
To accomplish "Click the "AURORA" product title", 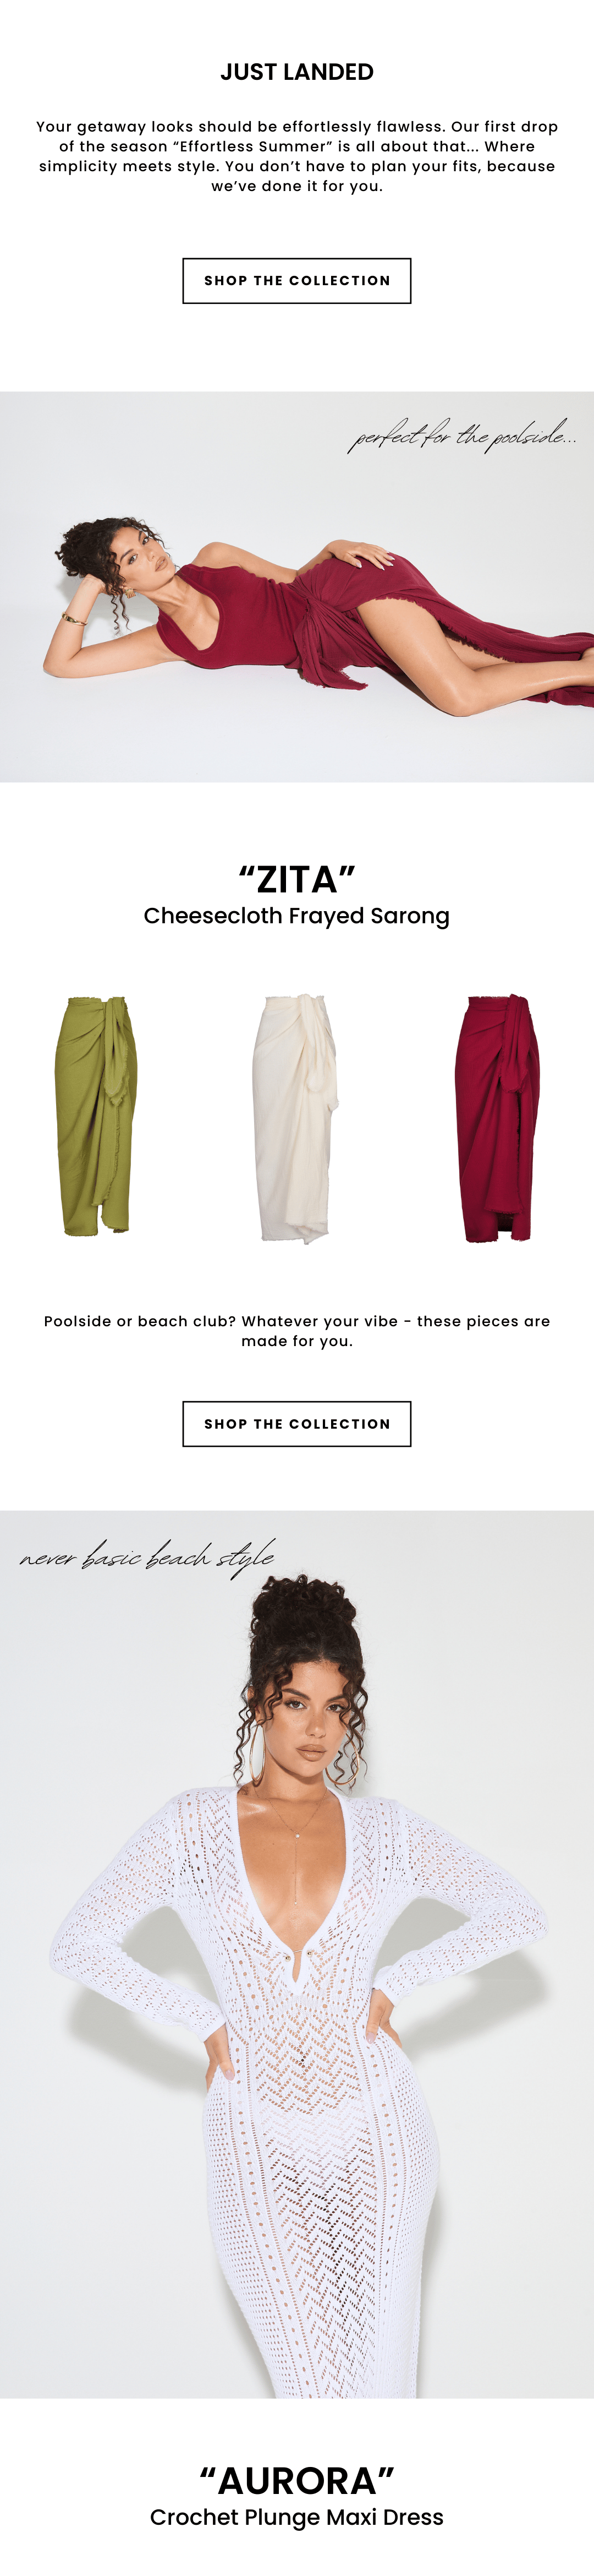I will pyautogui.click(x=296, y=2481).
